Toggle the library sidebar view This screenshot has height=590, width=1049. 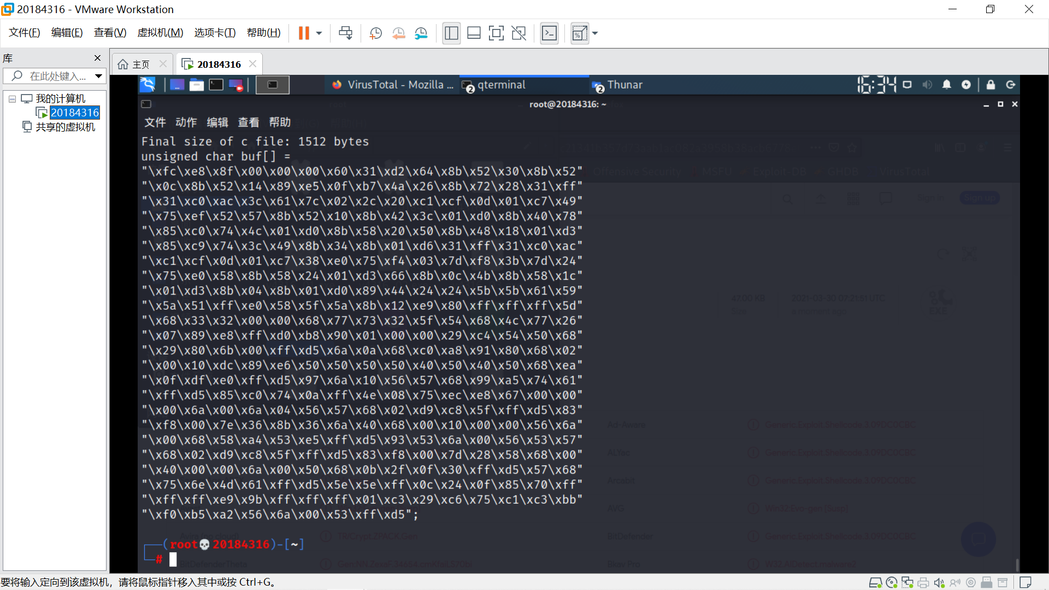coord(451,33)
